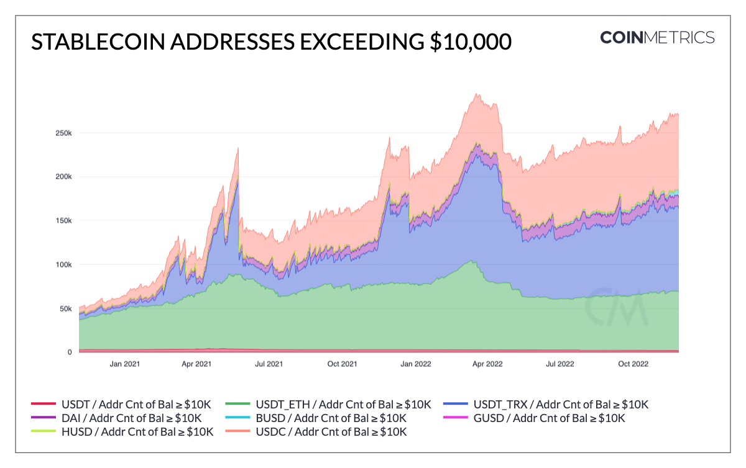This screenshot has height=468, width=746.
Task: Toggle the 'USDT_TRX / Addr Cnt' legend label
Action: point(561,405)
